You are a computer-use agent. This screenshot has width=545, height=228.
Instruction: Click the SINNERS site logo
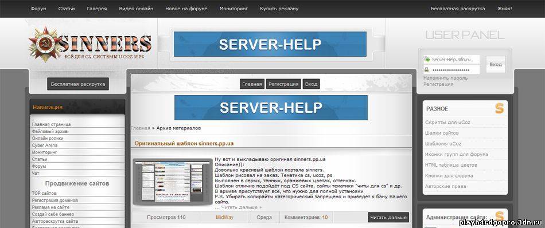(90, 45)
